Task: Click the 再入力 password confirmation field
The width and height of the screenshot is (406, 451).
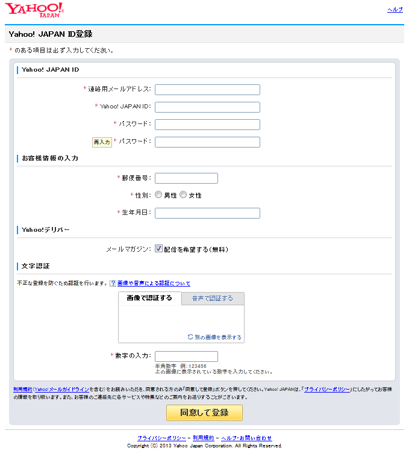Action: [207, 142]
